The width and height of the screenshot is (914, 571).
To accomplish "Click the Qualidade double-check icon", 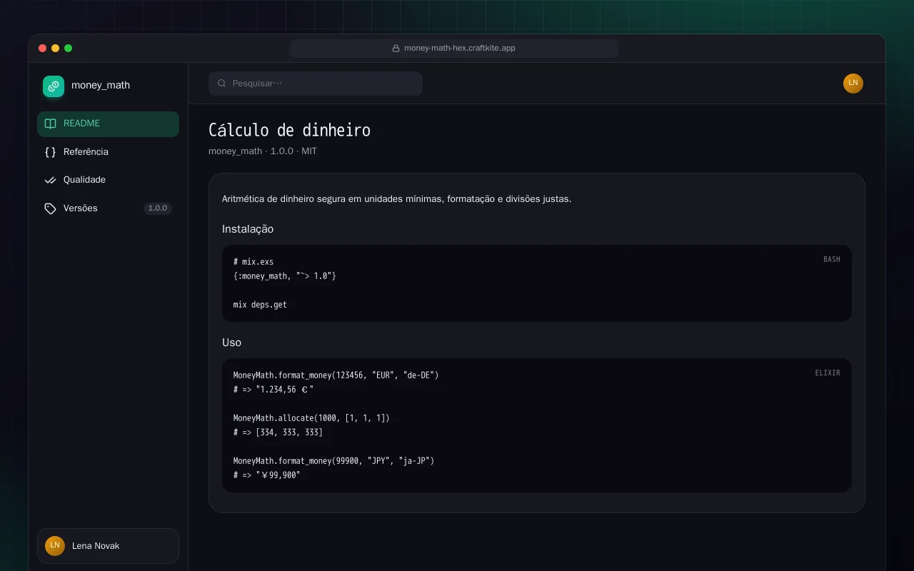I will tap(50, 180).
